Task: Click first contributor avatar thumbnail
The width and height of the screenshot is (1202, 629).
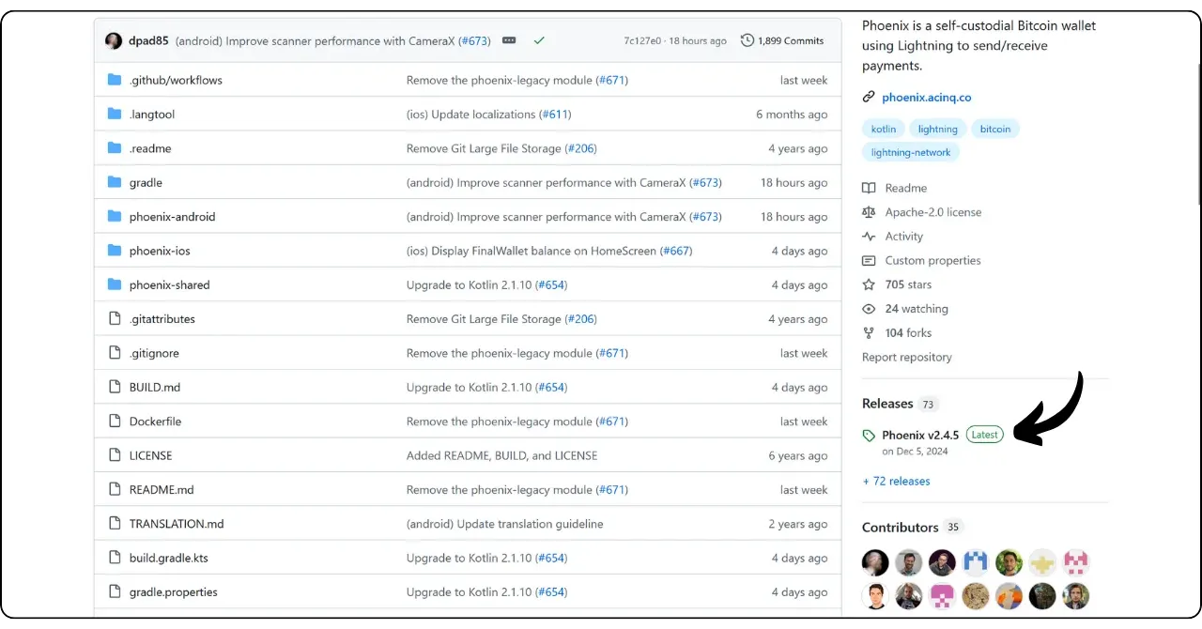Action: [x=875, y=562]
